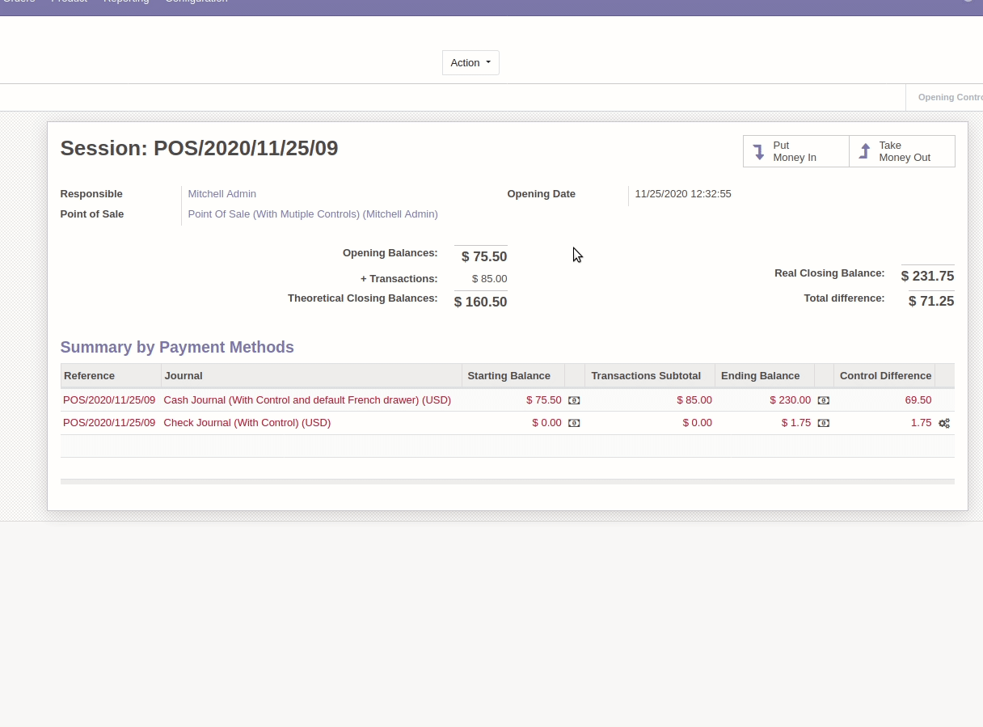The width and height of the screenshot is (983, 727).
Task: Open starting balance cash icon for Cash Journal
Action: [x=574, y=400]
